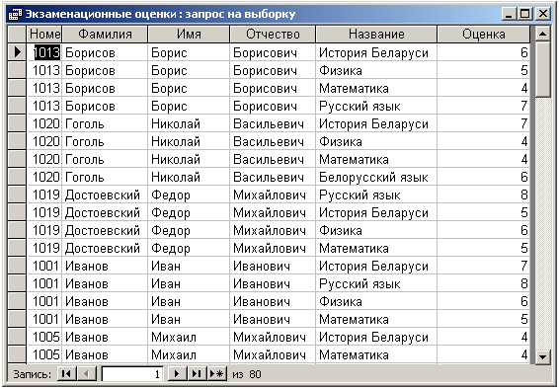Click Васильевич cell in Гоголь Физика row
This screenshot has width=559, height=389.
273,141
